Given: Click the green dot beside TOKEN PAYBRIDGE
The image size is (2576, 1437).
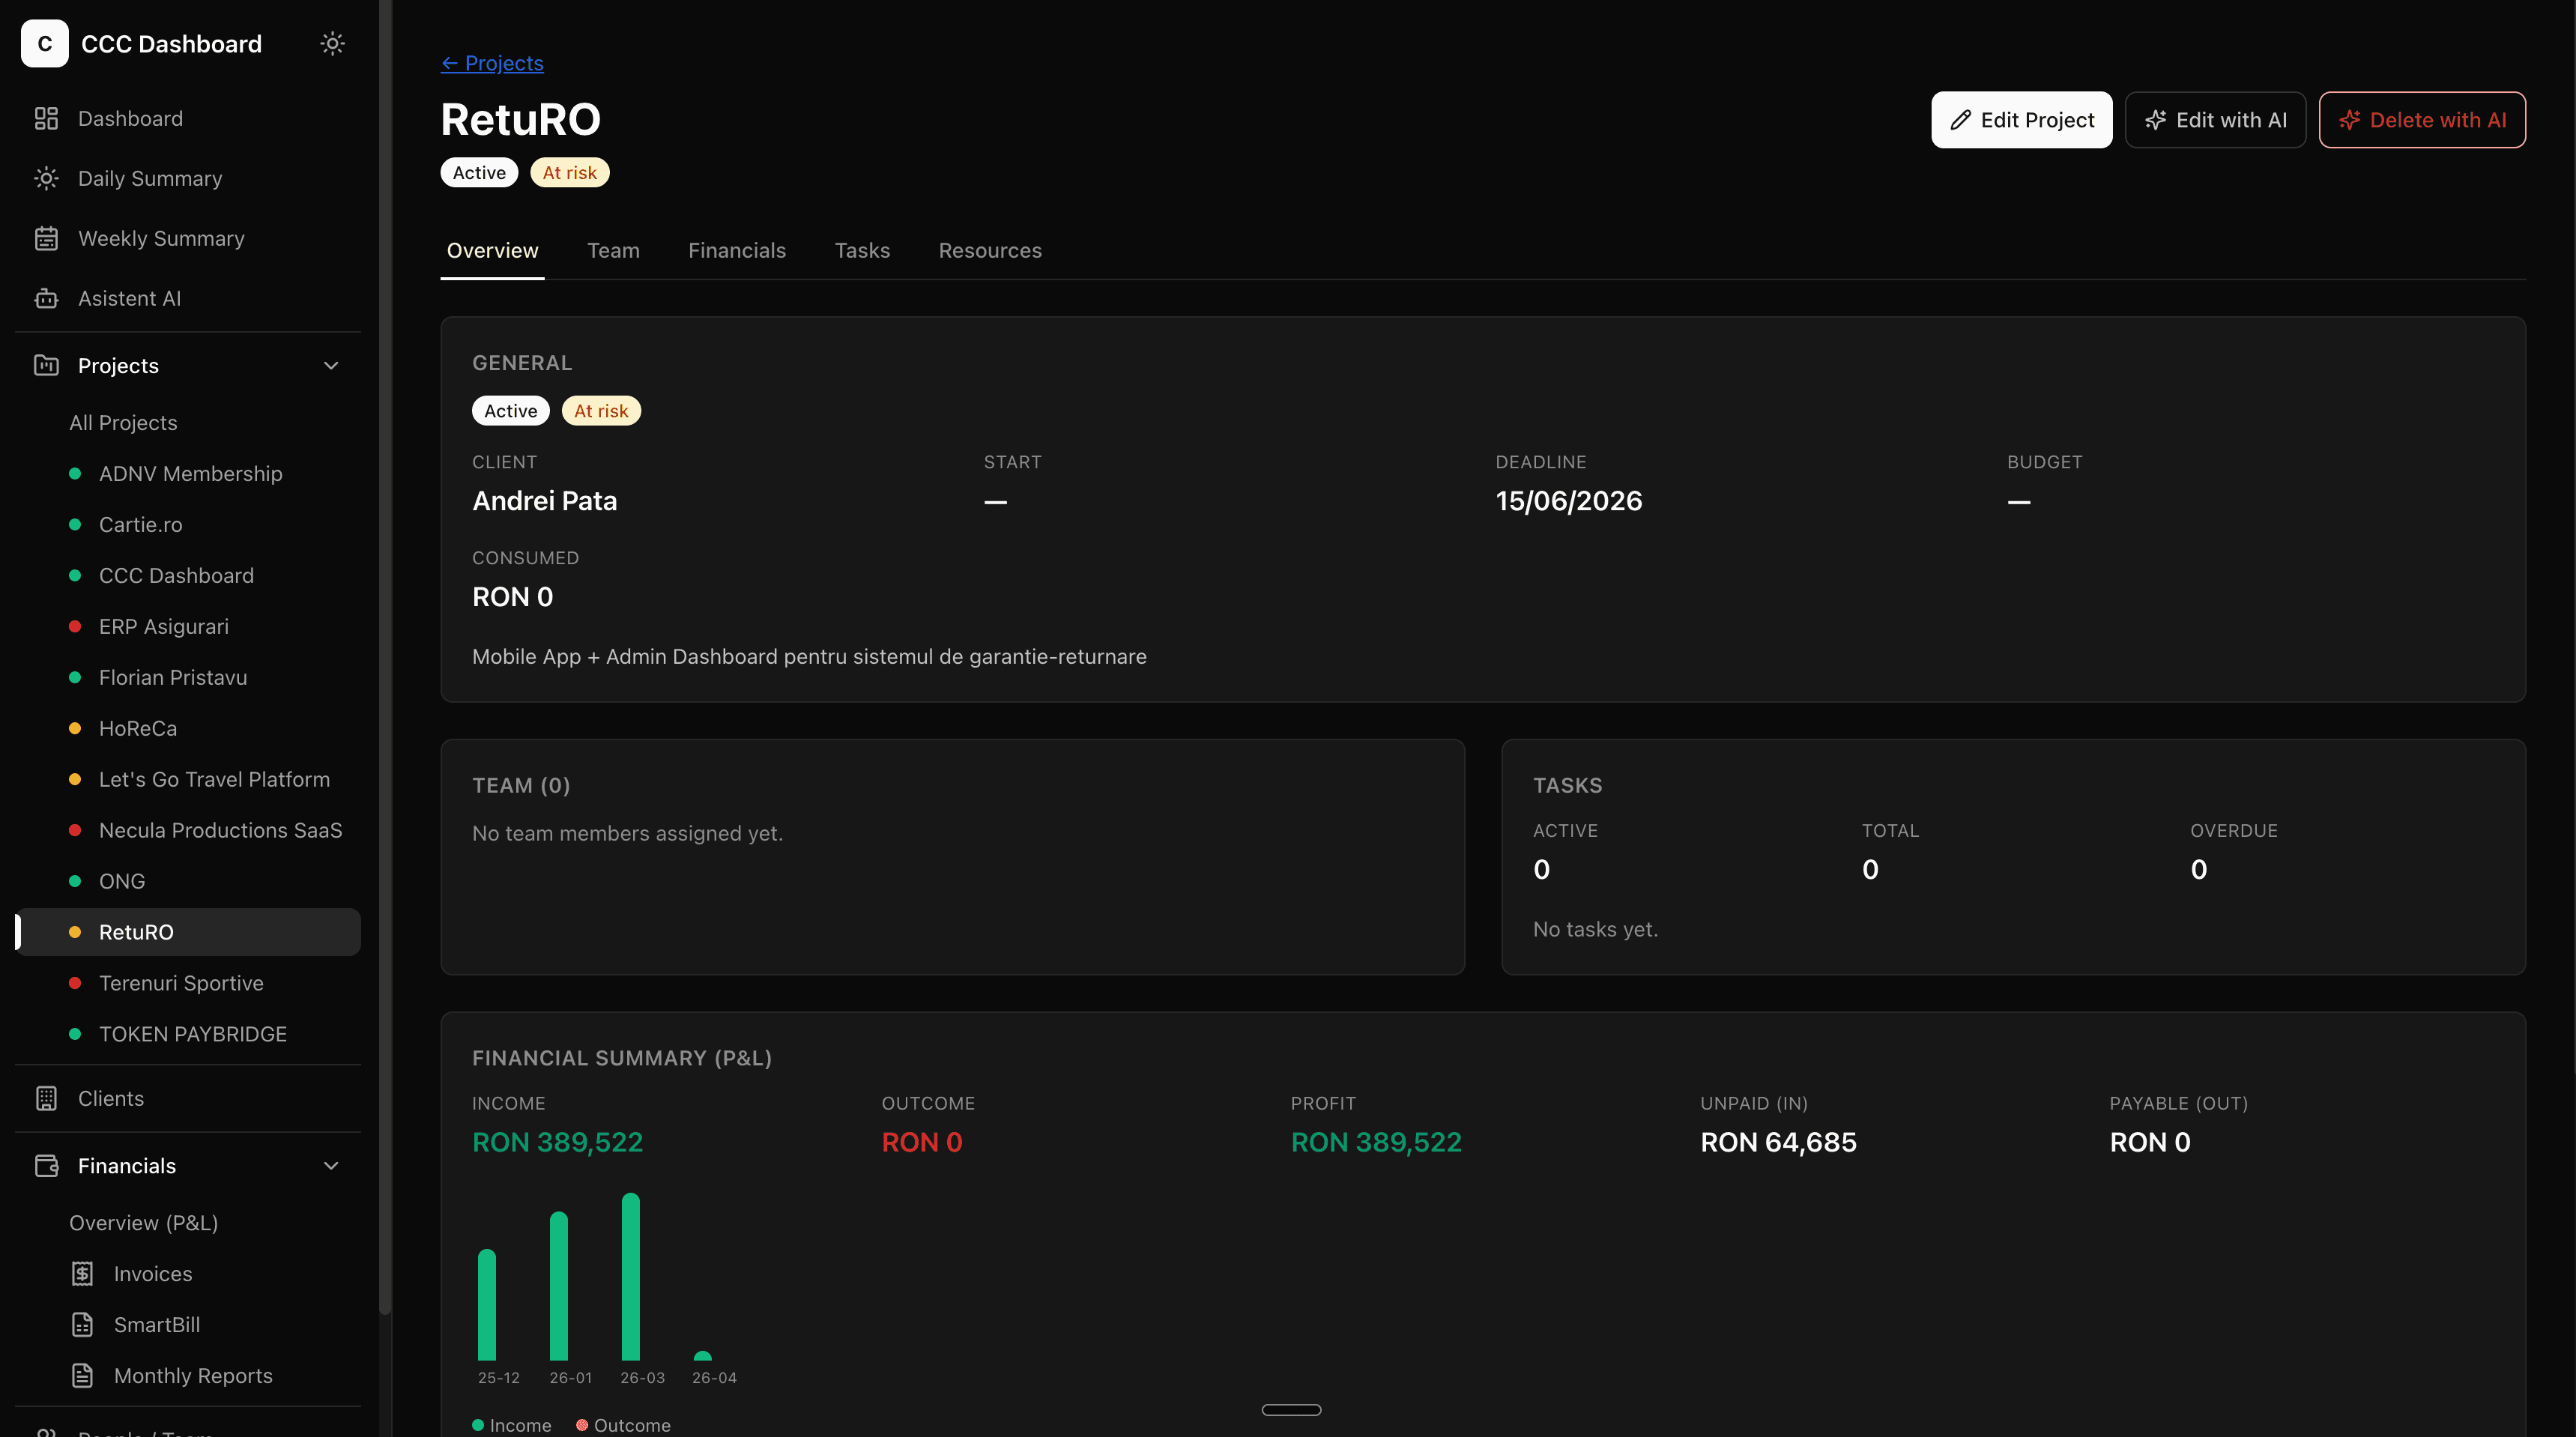Looking at the screenshot, I should click(74, 1034).
